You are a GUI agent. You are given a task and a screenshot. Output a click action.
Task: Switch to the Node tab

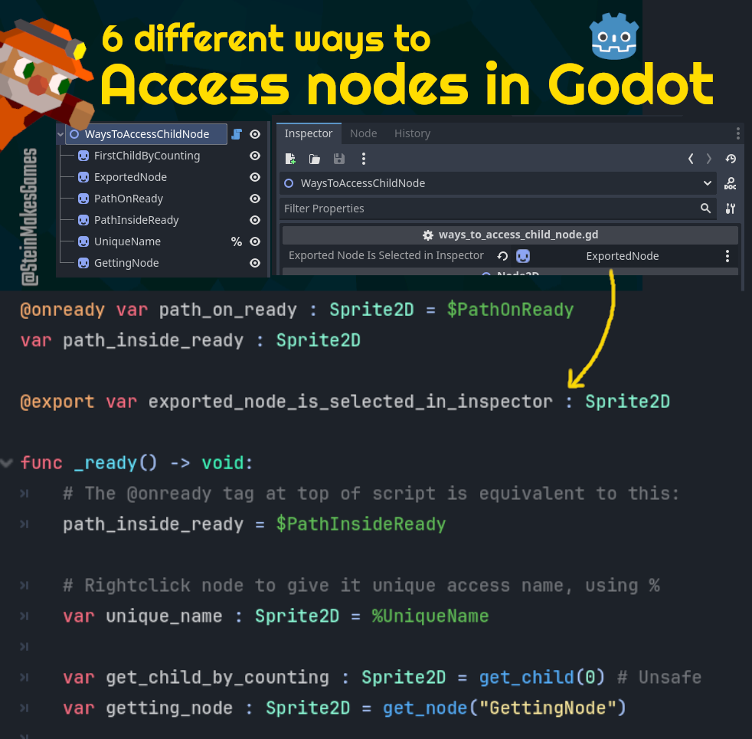coord(363,133)
